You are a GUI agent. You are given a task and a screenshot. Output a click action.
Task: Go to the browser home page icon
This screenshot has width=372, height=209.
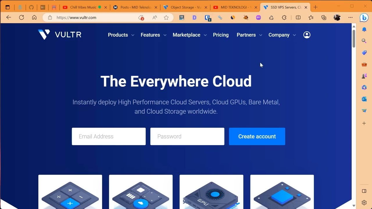coord(34,17)
